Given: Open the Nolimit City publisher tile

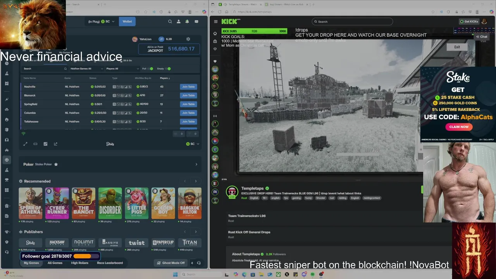Looking at the screenshot, I should click(x=84, y=243).
